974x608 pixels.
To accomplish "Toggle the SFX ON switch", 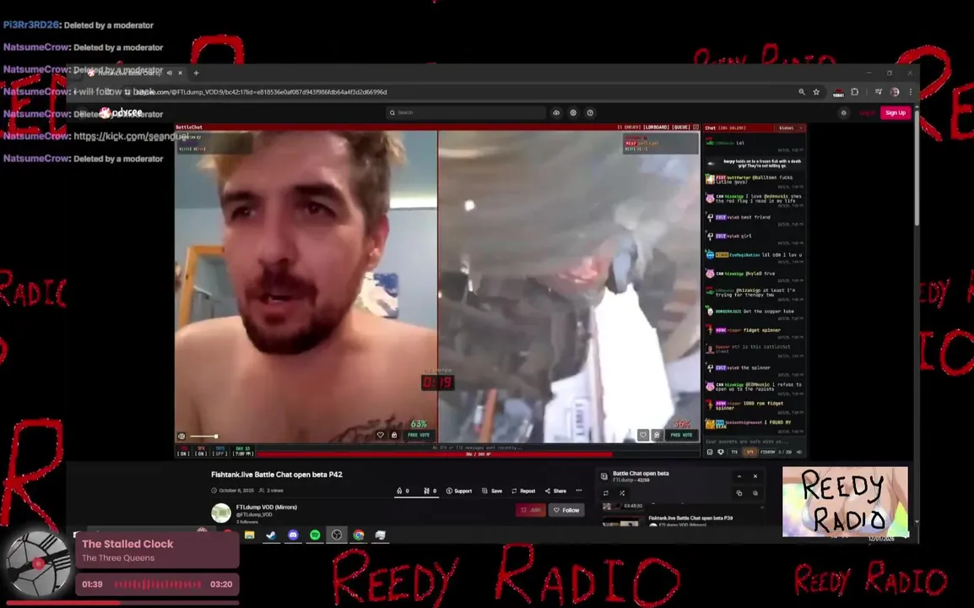I will pyautogui.click(x=201, y=451).
